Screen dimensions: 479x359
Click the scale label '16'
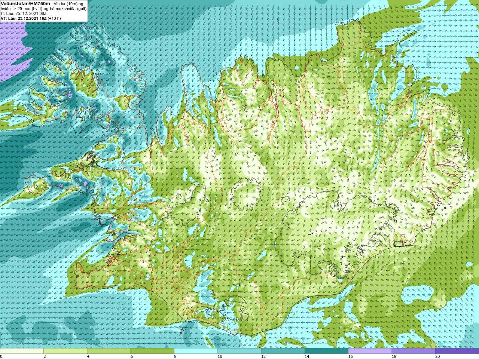pyautogui.click(x=350, y=356)
